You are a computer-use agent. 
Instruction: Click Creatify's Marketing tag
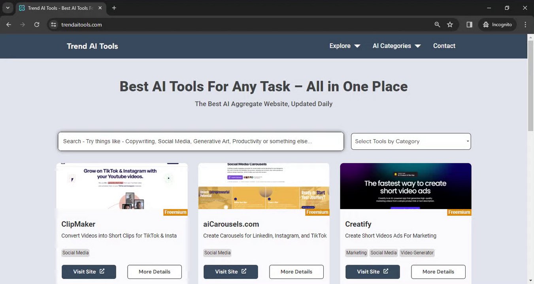[357, 253]
